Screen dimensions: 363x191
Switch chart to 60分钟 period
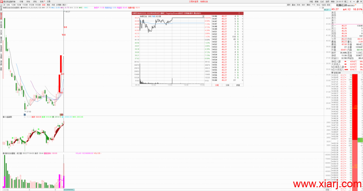(x=38, y=5)
